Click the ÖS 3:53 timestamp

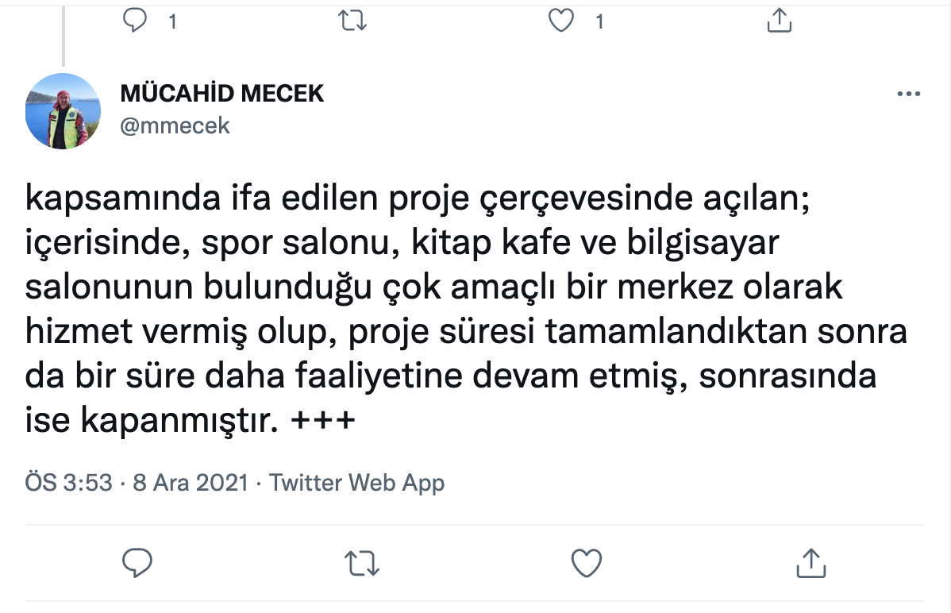pos(68,483)
